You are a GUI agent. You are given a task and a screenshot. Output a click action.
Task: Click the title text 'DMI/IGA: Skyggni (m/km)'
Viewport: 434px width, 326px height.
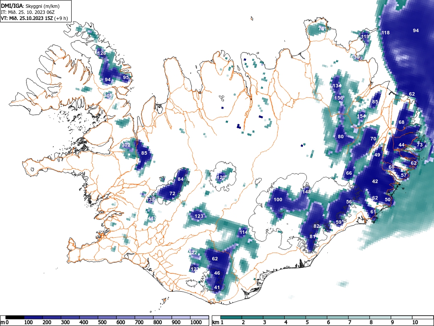(30, 6)
